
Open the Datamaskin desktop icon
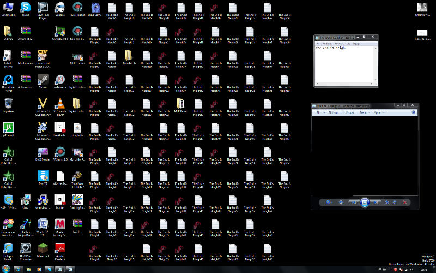(x=8, y=9)
